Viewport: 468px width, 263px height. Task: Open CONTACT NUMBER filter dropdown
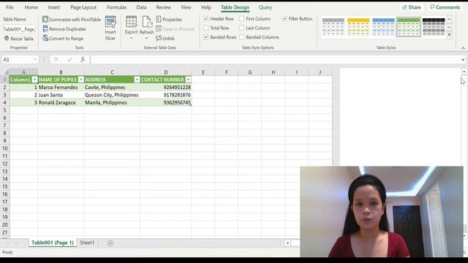coord(188,80)
